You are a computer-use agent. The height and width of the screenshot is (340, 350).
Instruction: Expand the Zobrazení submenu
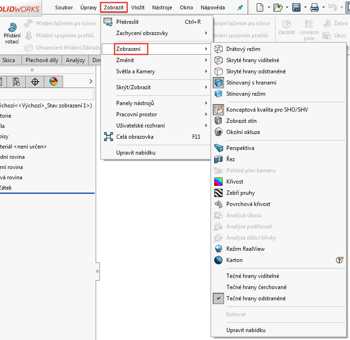[x=156, y=49]
